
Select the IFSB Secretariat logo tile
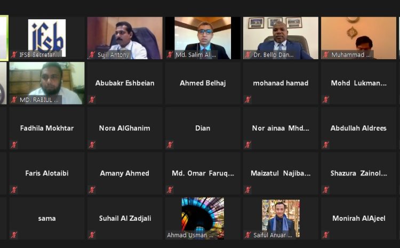[47, 38]
